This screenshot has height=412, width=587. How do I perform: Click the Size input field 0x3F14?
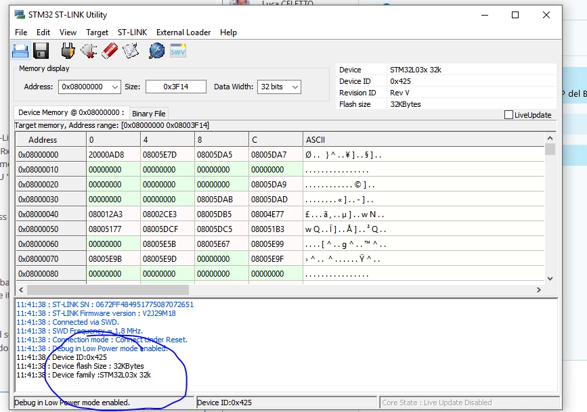tap(175, 87)
